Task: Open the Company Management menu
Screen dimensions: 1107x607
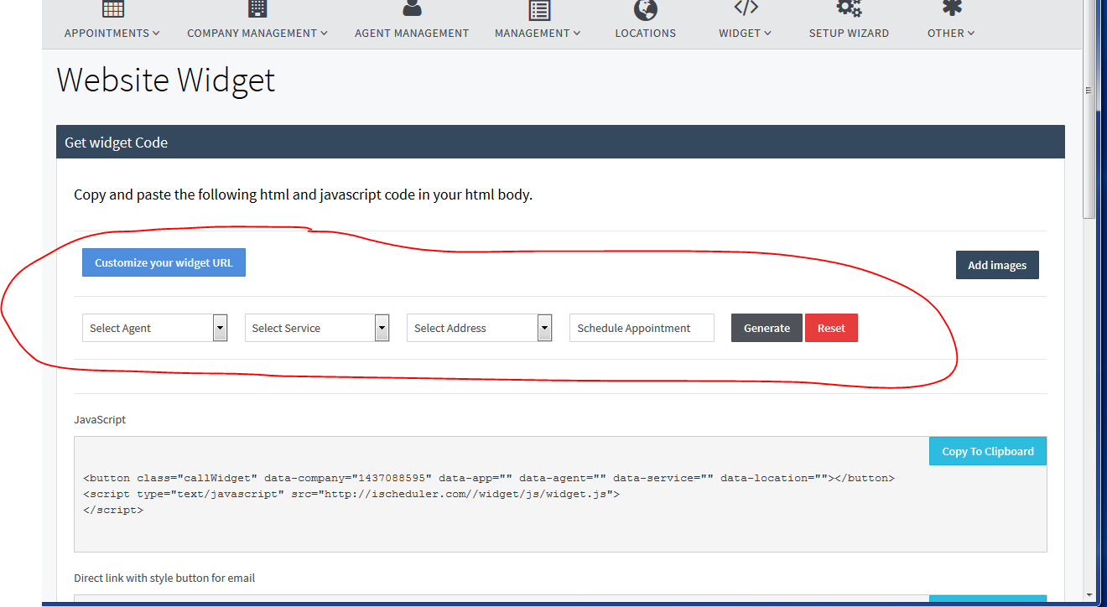Action: pos(257,33)
